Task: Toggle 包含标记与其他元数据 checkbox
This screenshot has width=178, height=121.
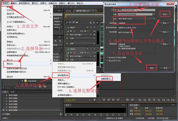Action: tap(107, 57)
